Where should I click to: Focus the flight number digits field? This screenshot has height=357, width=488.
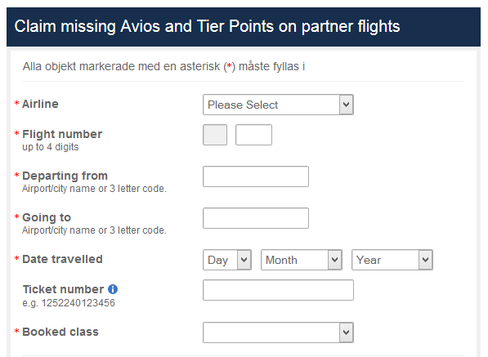pyautogui.click(x=253, y=135)
